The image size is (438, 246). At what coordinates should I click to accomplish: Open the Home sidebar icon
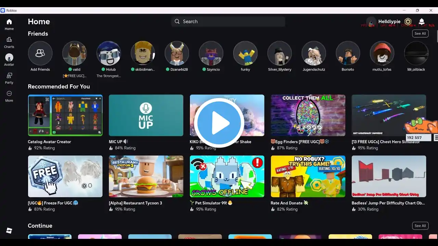tap(9, 22)
